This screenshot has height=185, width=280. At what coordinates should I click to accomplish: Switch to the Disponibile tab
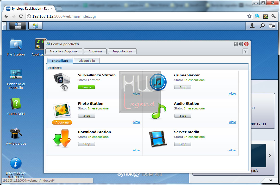pos(87,61)
